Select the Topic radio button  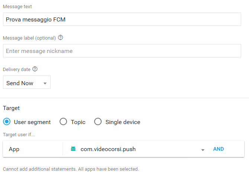coord(64,122)
